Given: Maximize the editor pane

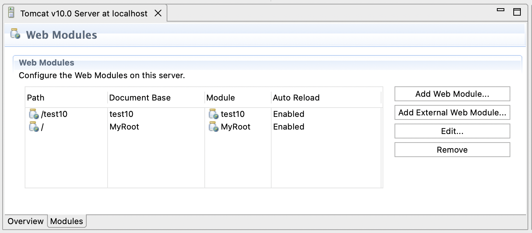Looking at the screenshot, I should (517, 12).
